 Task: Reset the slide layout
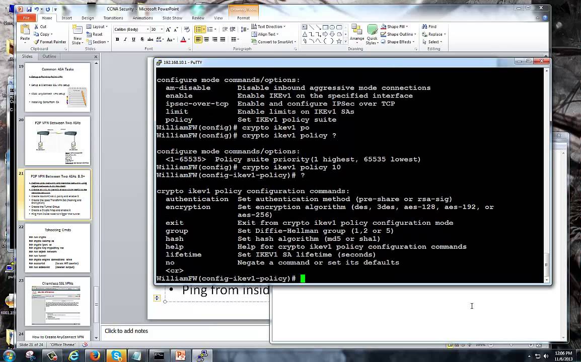[x=95, y=34]
